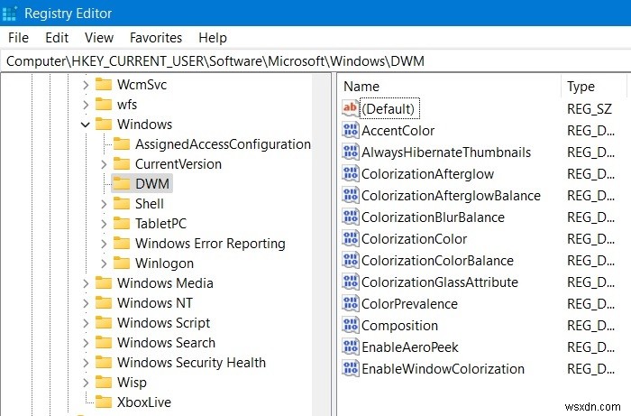Select the EnableWindowColorization value name

tap(444, 369)
